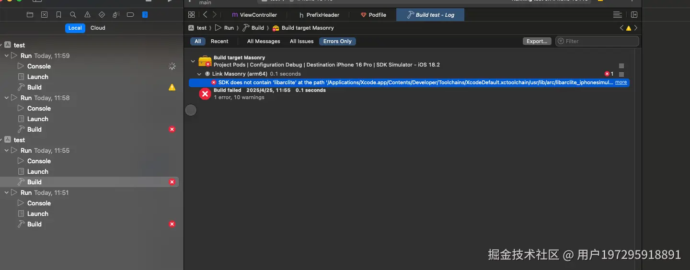The image size is (690, 270).
Task: Open the Bookmark navigator icon
Action: (58, 15)
